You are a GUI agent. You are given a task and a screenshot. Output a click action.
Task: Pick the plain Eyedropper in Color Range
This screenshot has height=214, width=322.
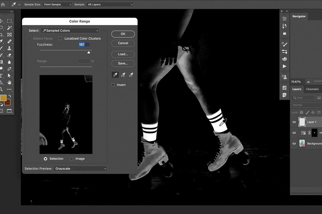point(115,75)
